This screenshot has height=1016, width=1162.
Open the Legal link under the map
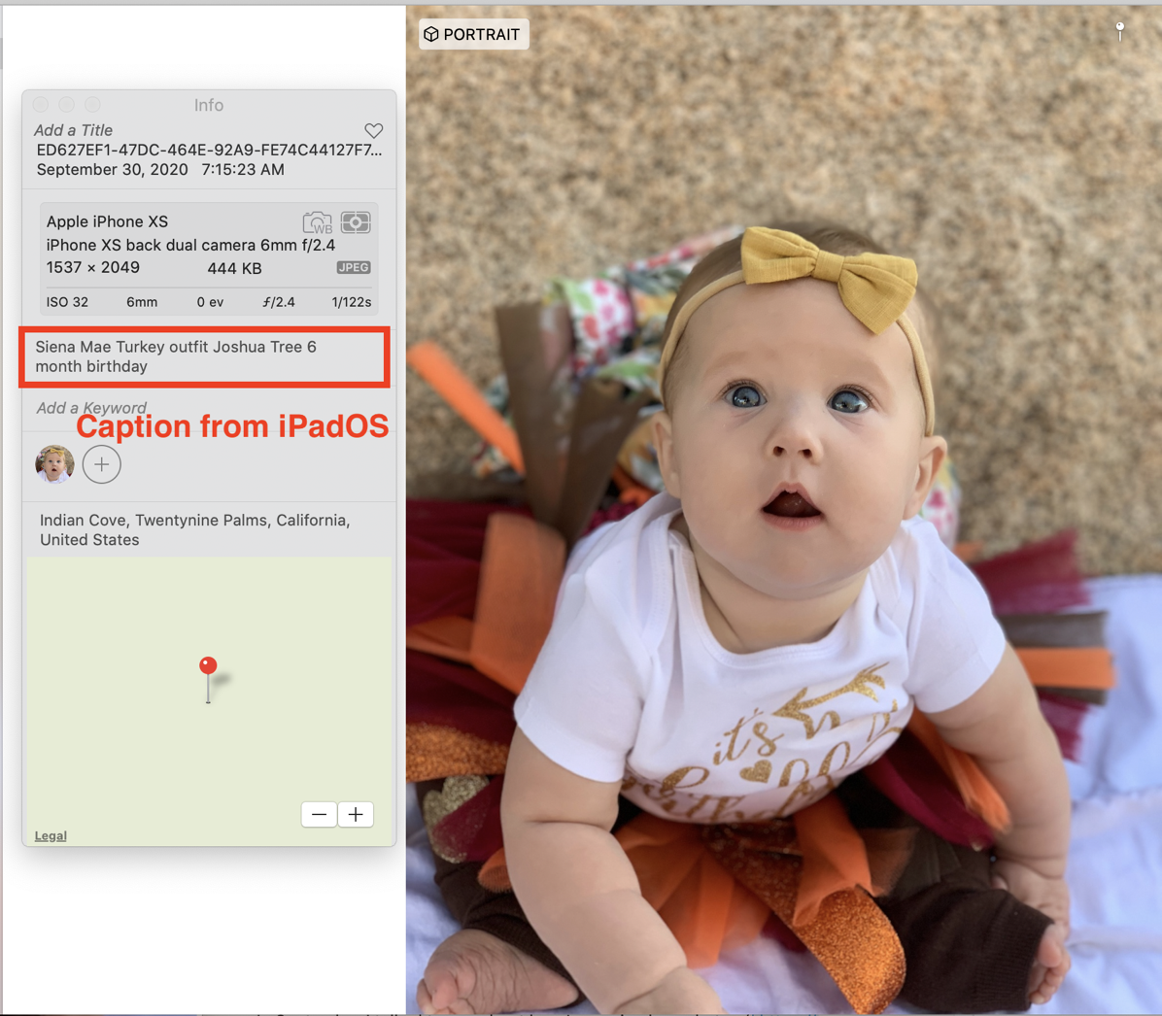(51, 835)
